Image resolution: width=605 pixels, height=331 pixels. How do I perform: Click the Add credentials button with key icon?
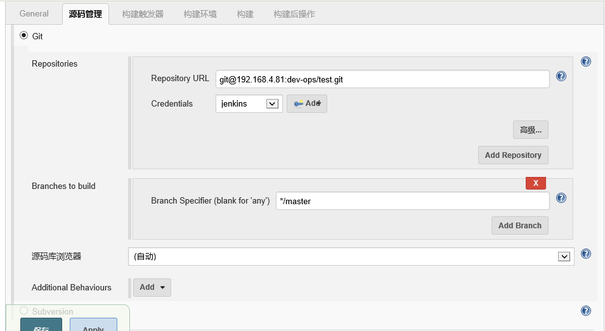307,104
